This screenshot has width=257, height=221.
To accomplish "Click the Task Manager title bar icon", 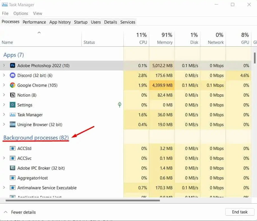I will (4, 4).
